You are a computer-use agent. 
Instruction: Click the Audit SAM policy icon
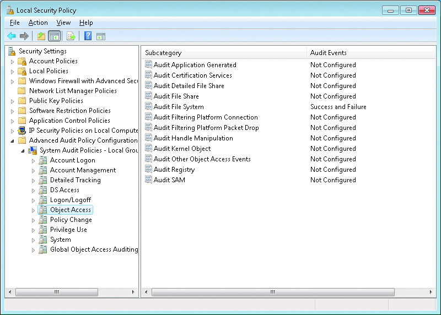pyautogui.click(x=148, y=180)
